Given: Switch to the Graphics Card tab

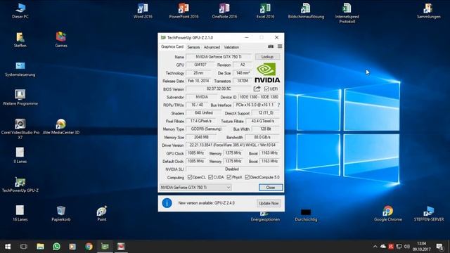Looking at the screenshot, I should pos(172,46).
